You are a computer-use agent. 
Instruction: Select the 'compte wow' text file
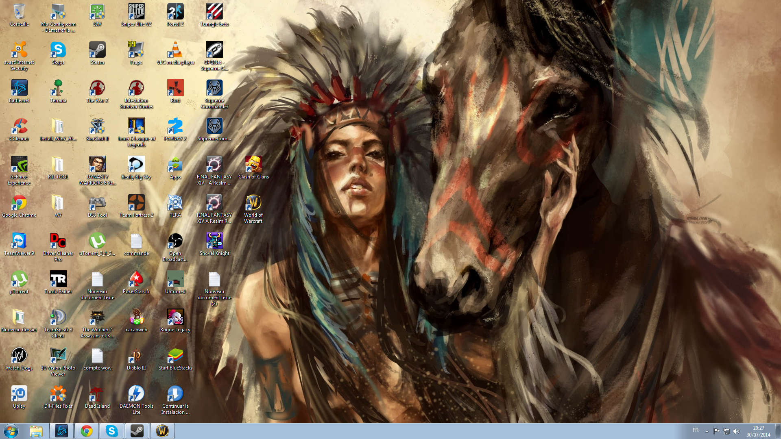click(97, 359)
